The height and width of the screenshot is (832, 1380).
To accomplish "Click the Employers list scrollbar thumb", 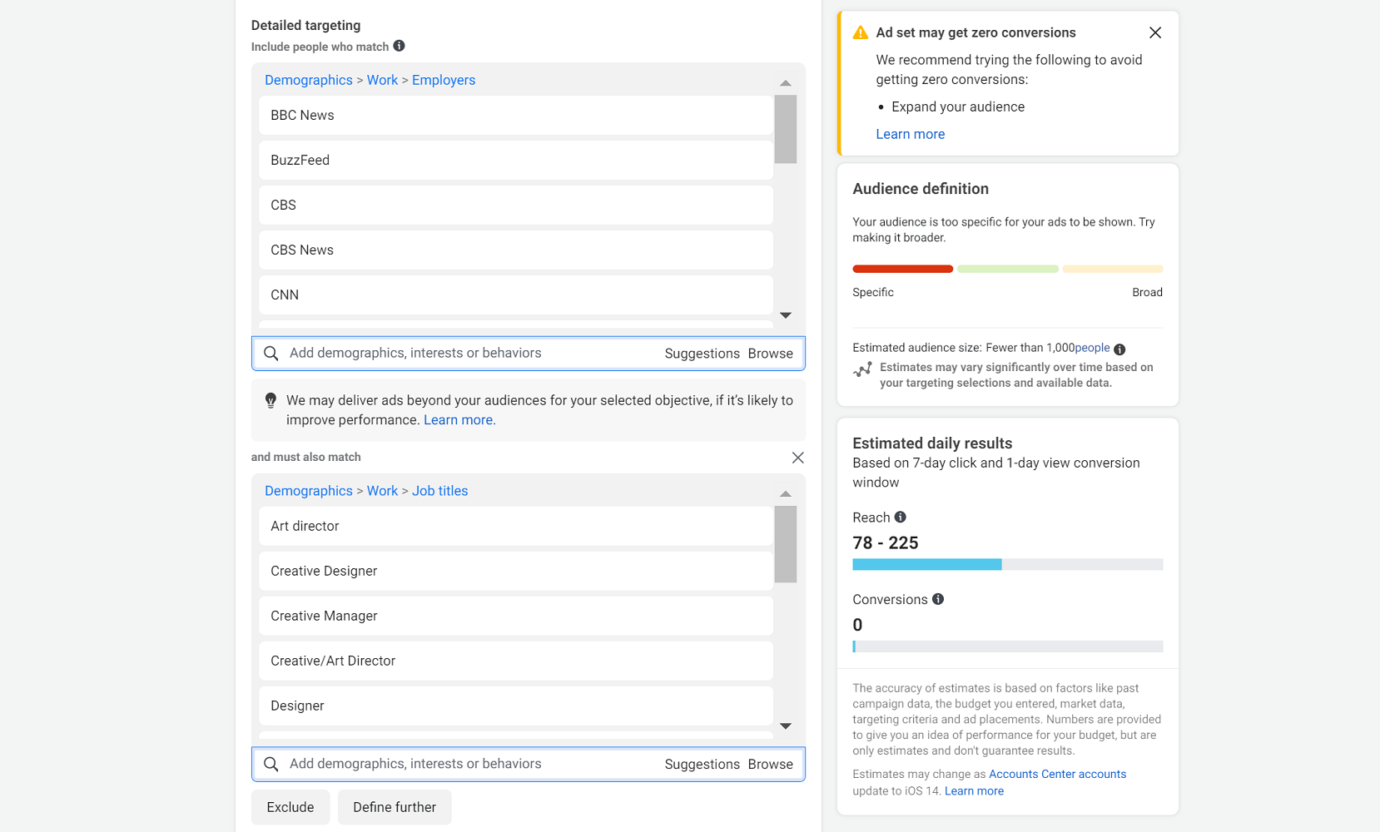I will 785,129.
